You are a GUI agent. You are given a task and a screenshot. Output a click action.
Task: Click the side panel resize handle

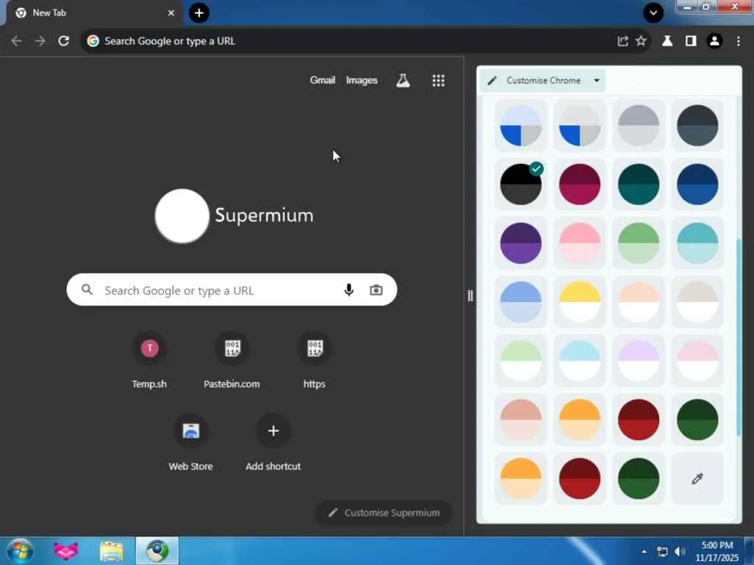pyautogui.click(x=470, y=296)
